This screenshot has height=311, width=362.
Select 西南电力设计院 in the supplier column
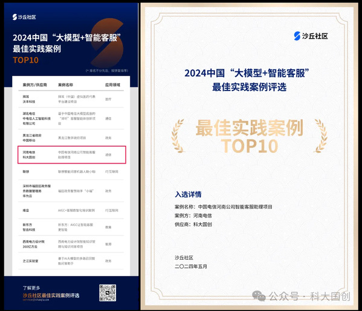(x=33, y=242)
